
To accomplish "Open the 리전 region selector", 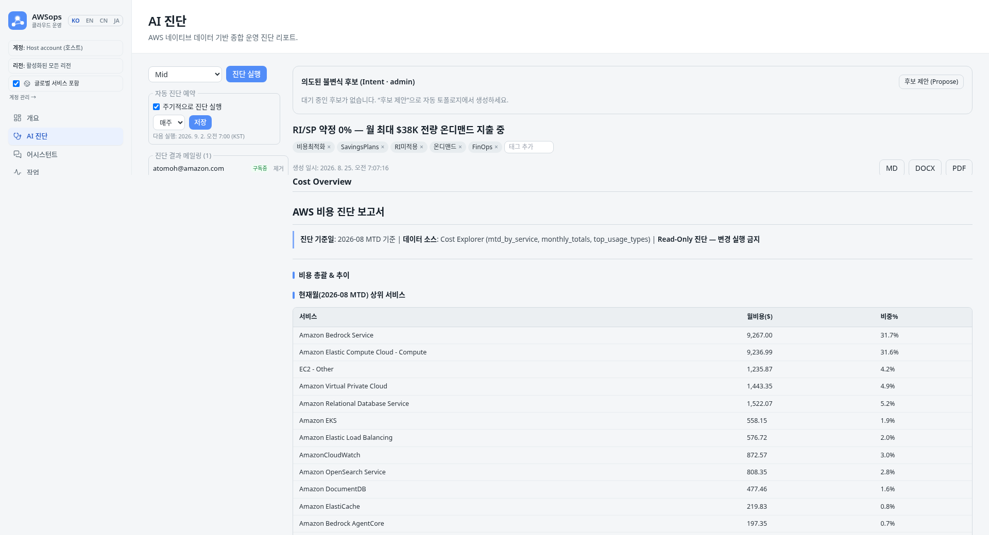I will coord(65,65).
